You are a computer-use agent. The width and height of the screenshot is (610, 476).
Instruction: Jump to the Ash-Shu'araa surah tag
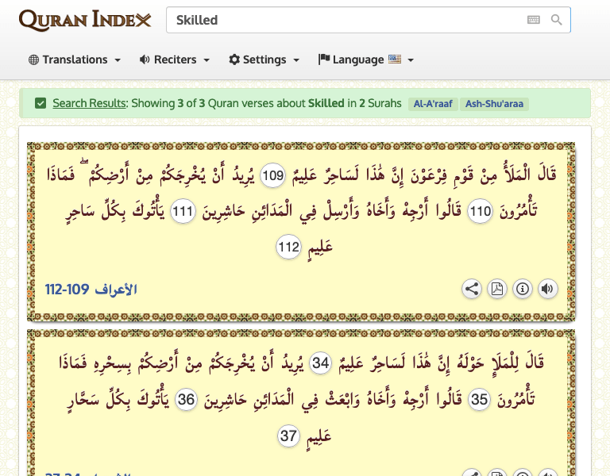click(x=494, y=104)
